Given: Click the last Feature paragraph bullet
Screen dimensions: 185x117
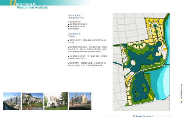Looking at the screenshot, I should (87, 64).
